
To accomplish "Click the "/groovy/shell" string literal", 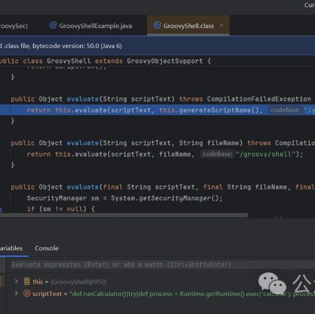I will tap(265, 154).
